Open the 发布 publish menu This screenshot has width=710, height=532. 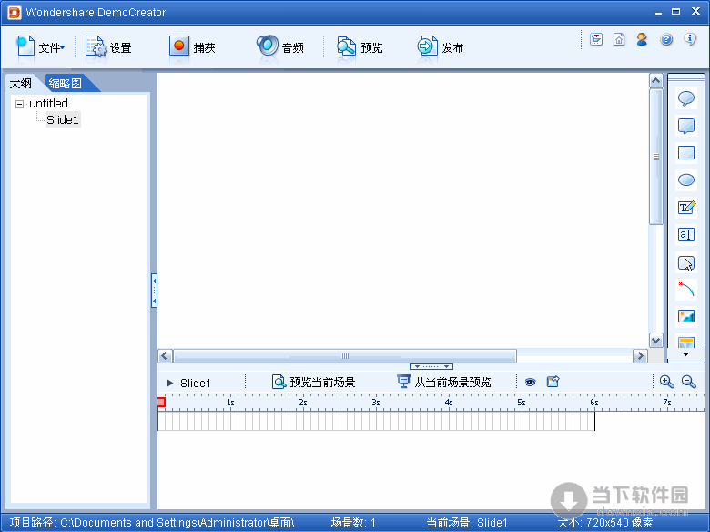click(441, 47)
